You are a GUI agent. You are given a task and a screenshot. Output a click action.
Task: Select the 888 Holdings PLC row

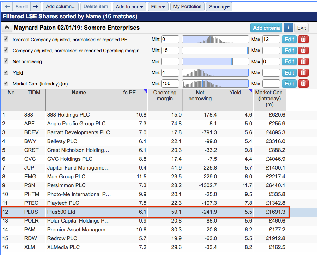143,115
